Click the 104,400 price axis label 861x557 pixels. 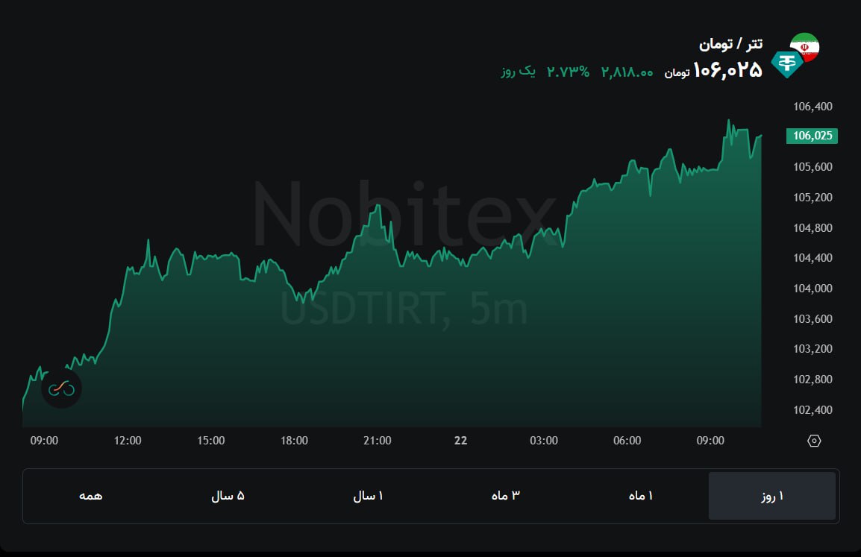click(x=813, y=258)
